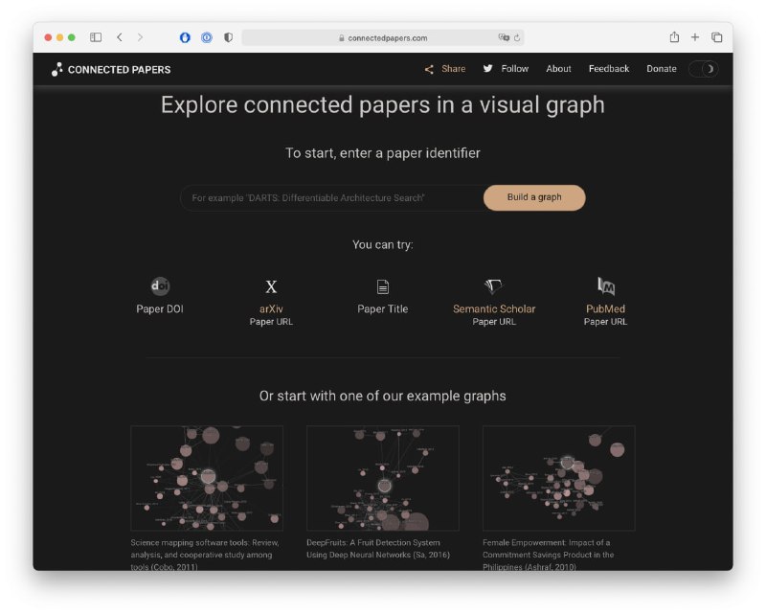Click the PubMed icon
Image resolution: width=766 pixels, height=614 pixels.
pos(606,286)
